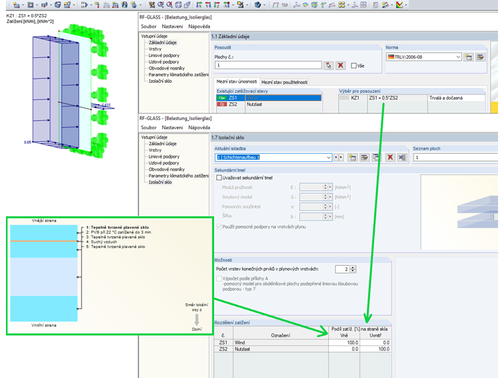Click the wireframe box display toolbar icon
This screenshot has width=504, height=378.
(178, 5)
